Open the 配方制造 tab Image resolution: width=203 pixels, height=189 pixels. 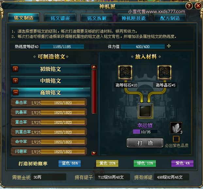[170, 18]
